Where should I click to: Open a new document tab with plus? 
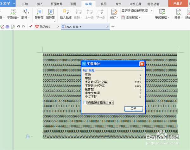click(x=113, y=27)
